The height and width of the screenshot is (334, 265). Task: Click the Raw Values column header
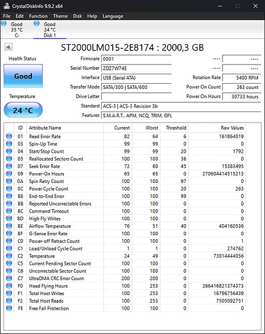[x=232, y=128]
